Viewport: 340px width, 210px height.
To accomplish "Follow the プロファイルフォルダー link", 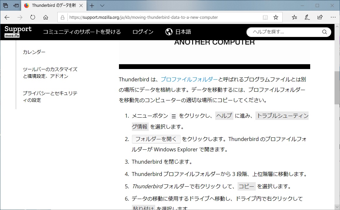I will coord(189,79).
